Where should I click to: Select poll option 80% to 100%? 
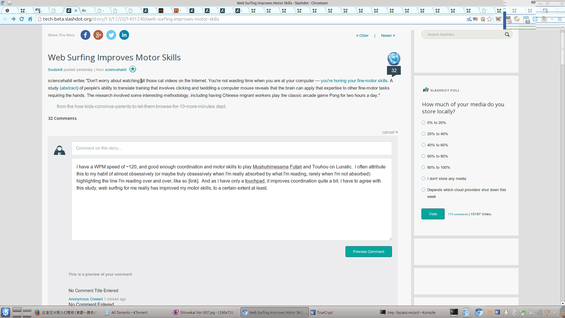tap(423, 167)
